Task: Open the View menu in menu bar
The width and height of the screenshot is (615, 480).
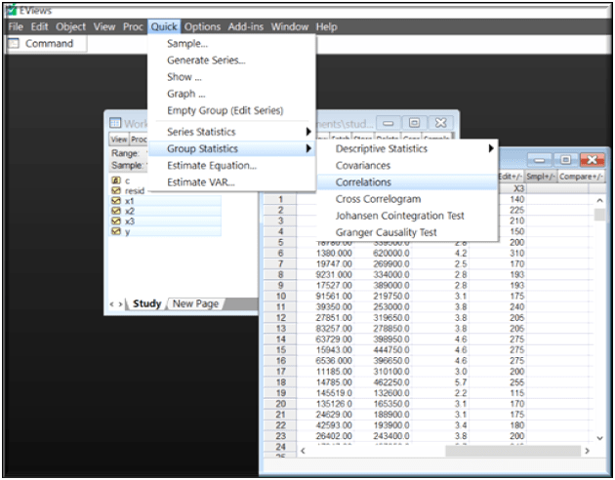Action: tap(104, 27)
